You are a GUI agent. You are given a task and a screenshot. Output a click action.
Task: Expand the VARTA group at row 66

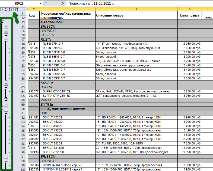6,101
